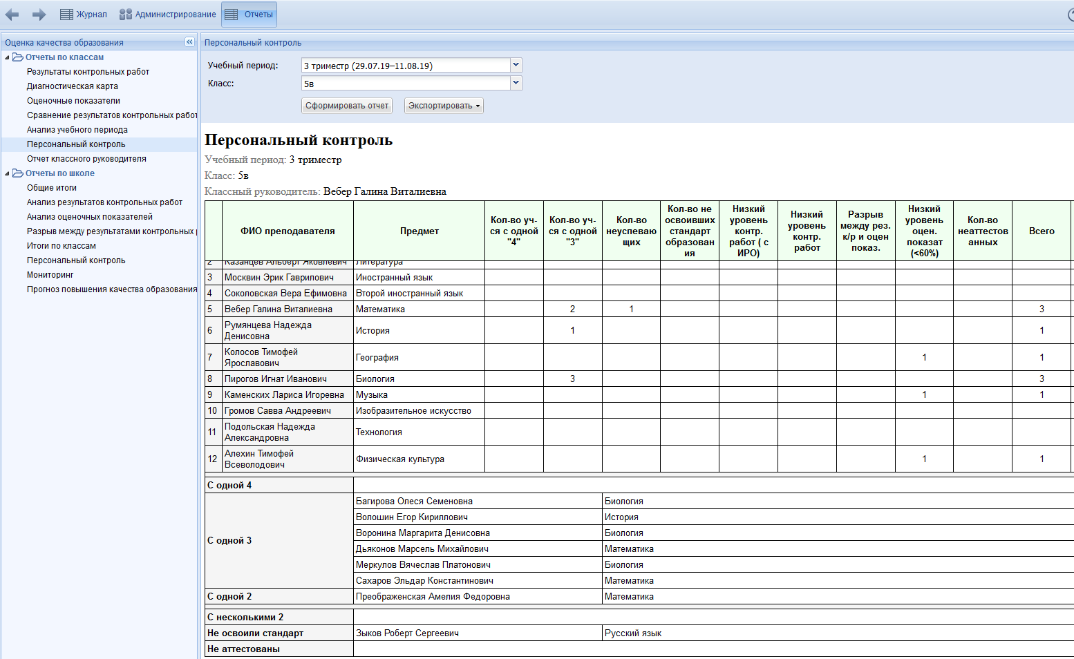
Task: Open Персональный контроль under school reports
Action: [x=76, y=260]
